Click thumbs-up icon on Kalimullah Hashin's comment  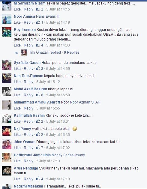38,121
